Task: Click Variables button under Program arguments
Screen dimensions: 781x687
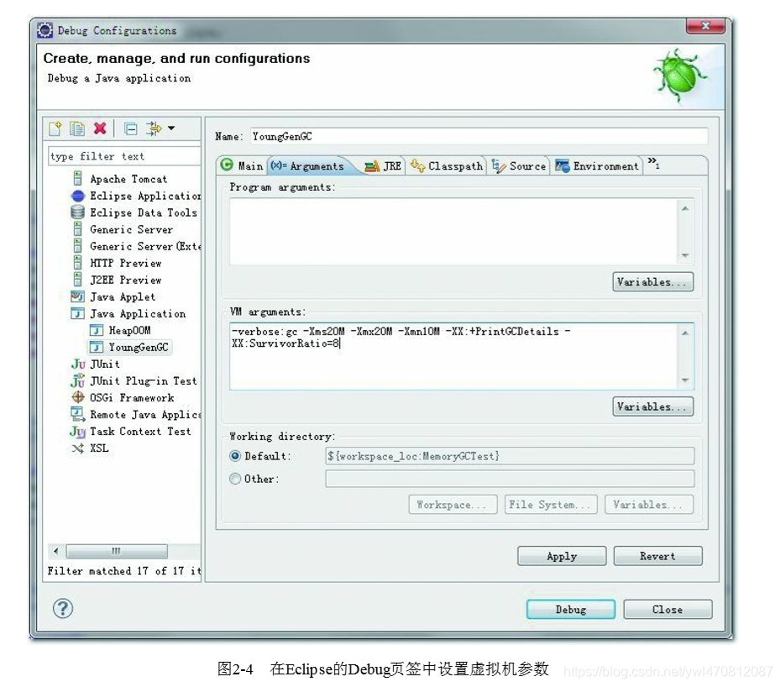Action: (653, 282)
